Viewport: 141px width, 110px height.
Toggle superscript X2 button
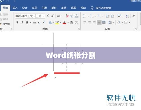click(x=44, y=23)
